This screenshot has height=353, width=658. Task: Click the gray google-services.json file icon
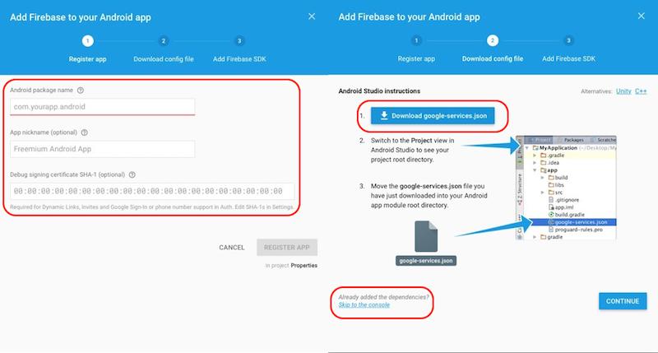[x=427, y=239]
